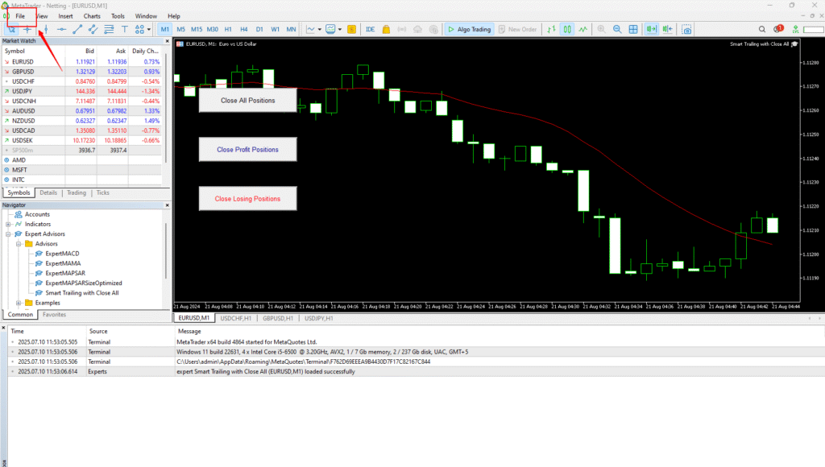The height and width of the screenshot is (467, 825).
Task: Switch chart to bar chart mode
Action: pos(551,30)
